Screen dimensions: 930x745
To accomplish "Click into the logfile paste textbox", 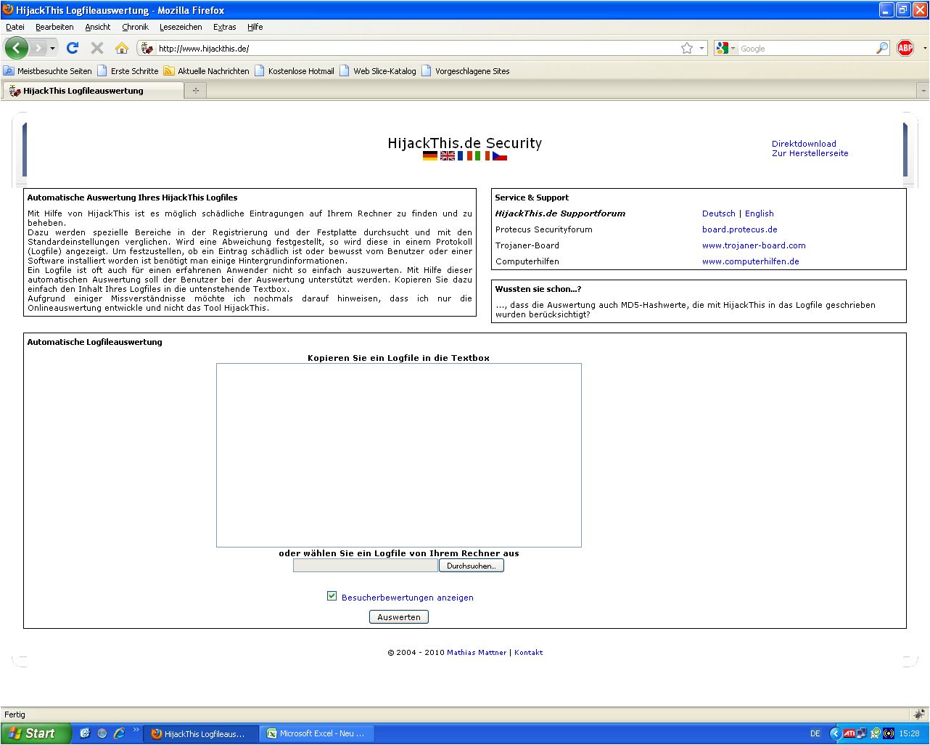I will coord(398,455).
